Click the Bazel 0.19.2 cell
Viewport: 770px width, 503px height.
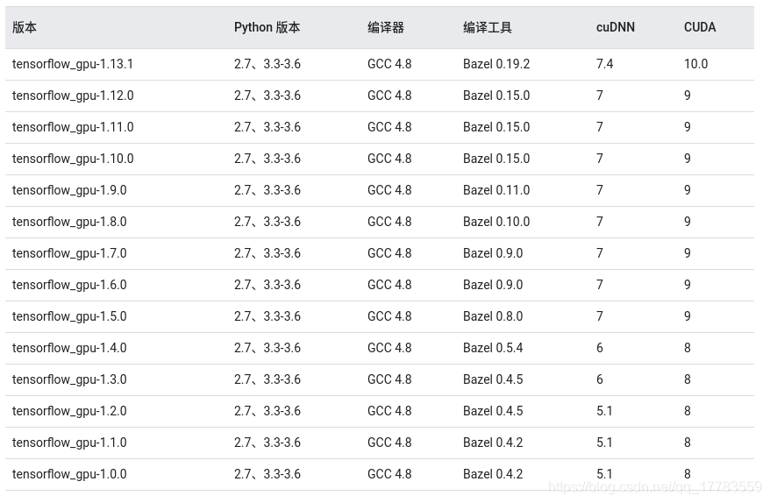[496, 64]
